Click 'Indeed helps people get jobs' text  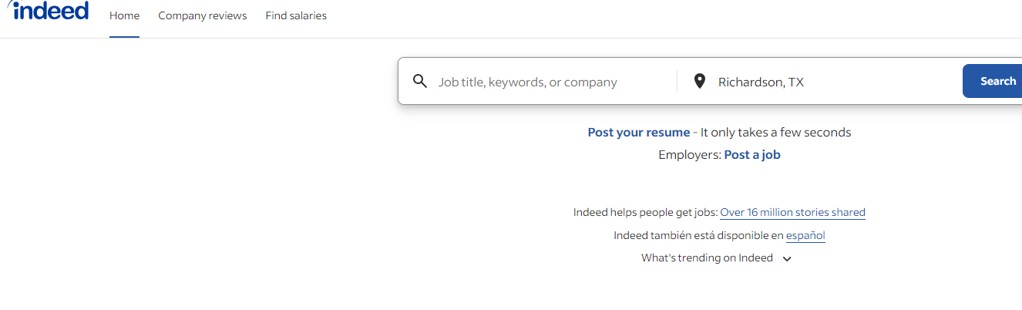click(x=644, y=213)
